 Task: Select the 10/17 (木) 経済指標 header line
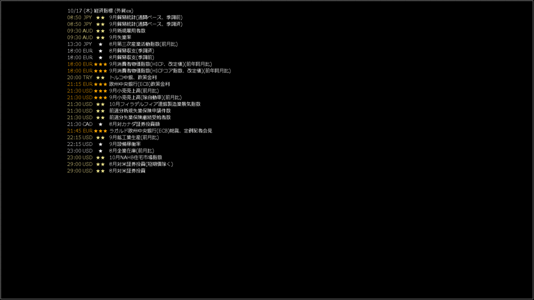click(x=100, y=11)
